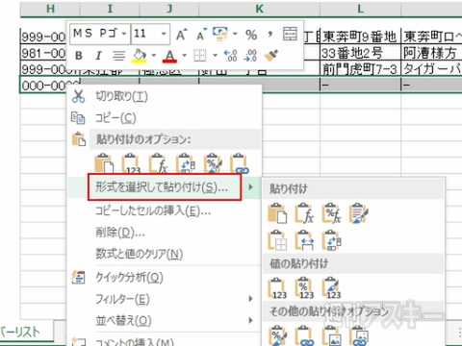Image resolution: width=462 pixels, height=346 pixels.
Task: Click increase decimal button
Action: point(230,56)
